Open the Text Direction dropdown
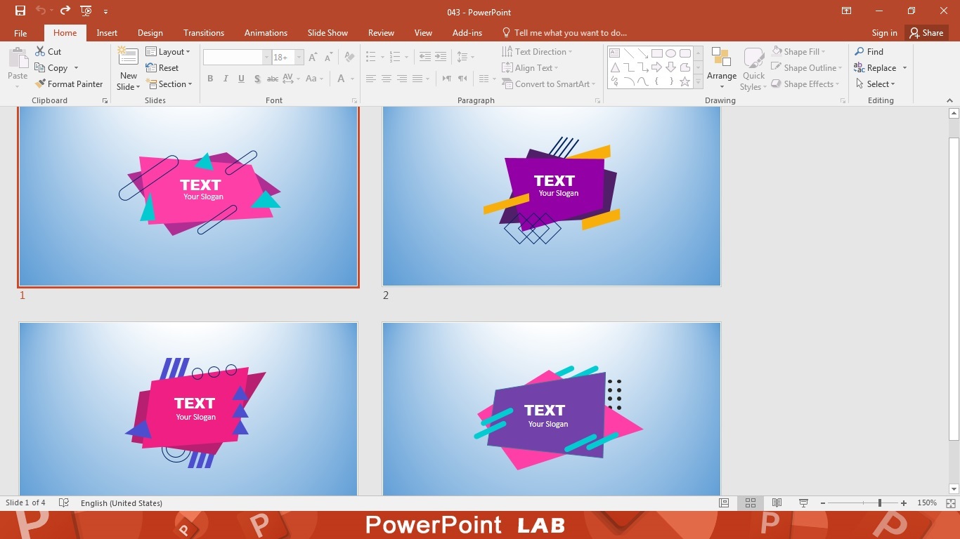The width and height of the screenshot is (960, 539). (x=538, y=51)
